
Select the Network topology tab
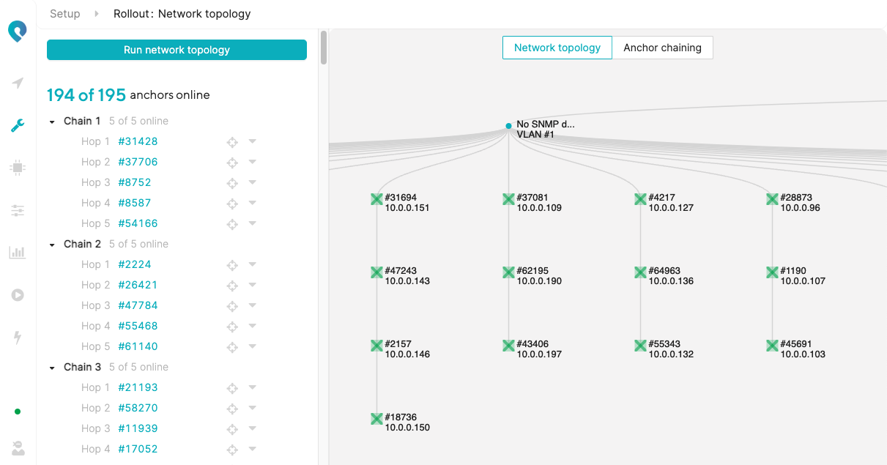(x=557, y=48)
